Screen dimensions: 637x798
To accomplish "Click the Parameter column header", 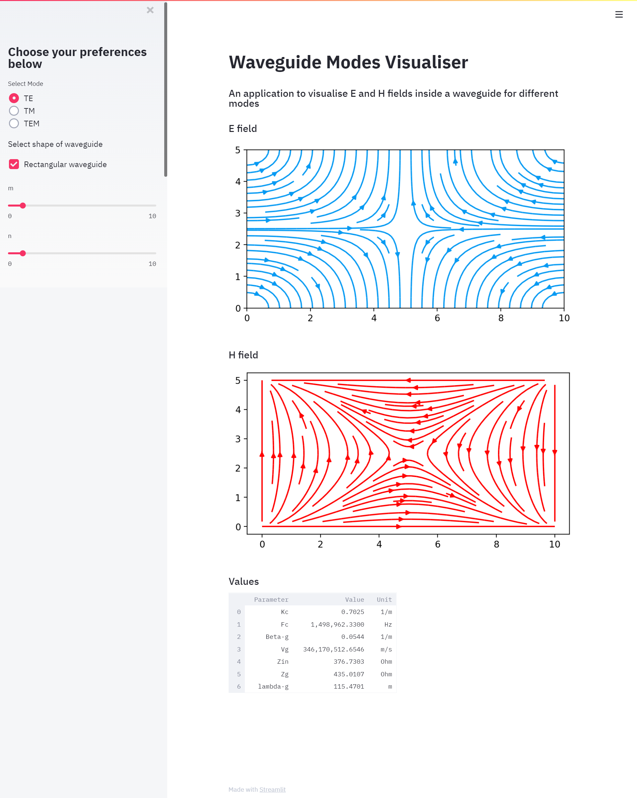I will tap(271, 599).
